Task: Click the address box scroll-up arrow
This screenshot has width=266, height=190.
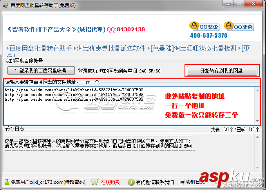Action: (x=257, y=90)
